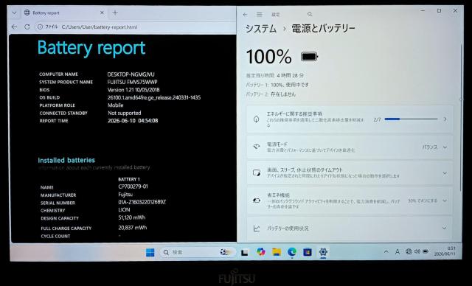Click the serial number 01A-Z160322012689Z
The width and height of the screenshot is (472, 286).
[142, 202]
